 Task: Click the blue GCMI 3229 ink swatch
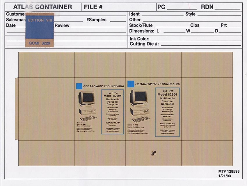tap(40, 30)
